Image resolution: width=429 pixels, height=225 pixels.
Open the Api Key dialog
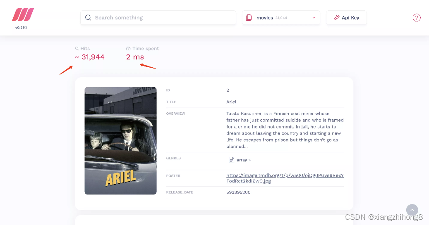(346, 18)
